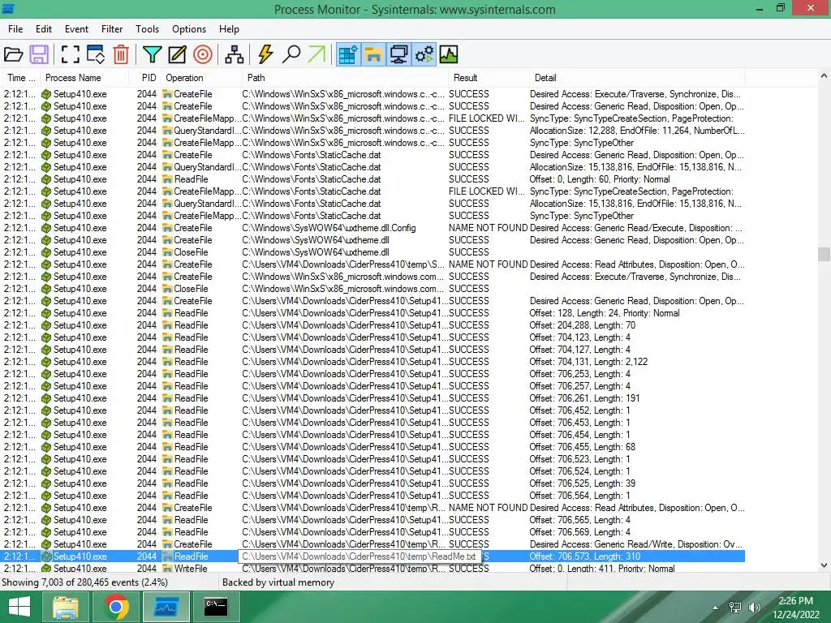Select row with Offset: 204,288, Length: 70
This screenshot has height=623, width=831.
(373, 326)
